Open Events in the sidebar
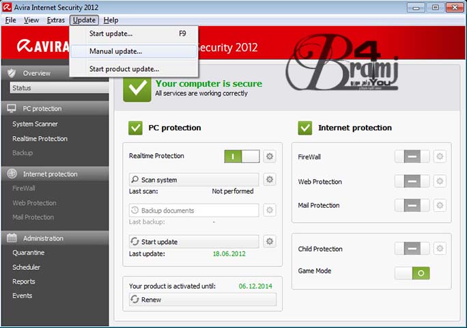The width and height of the screenshot is (467, 328). [x=23, y=295]
